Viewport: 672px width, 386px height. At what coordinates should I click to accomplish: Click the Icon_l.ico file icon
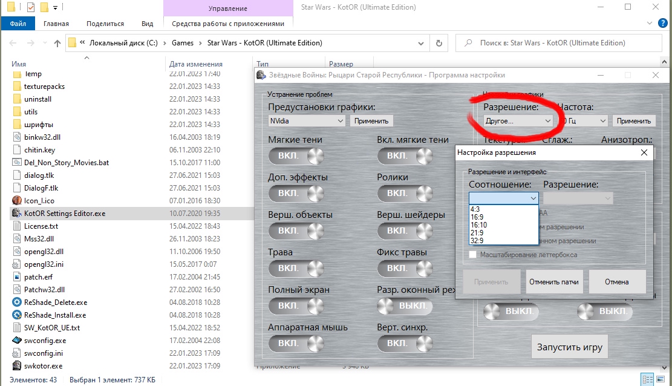click(17, 201)
